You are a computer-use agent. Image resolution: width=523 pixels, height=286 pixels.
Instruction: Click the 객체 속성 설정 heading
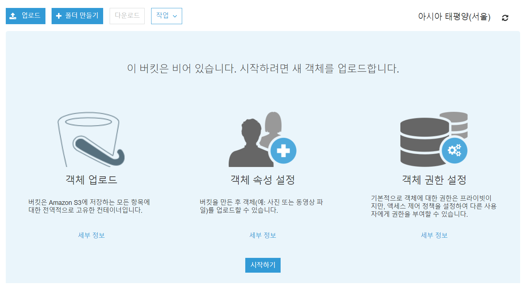263,180
